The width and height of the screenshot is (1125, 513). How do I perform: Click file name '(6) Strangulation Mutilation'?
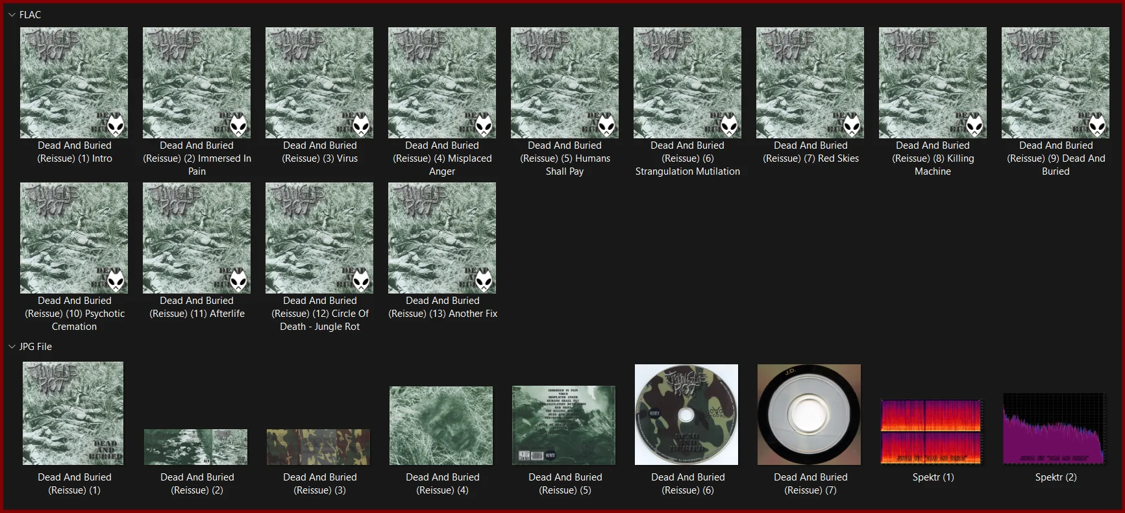687,158
